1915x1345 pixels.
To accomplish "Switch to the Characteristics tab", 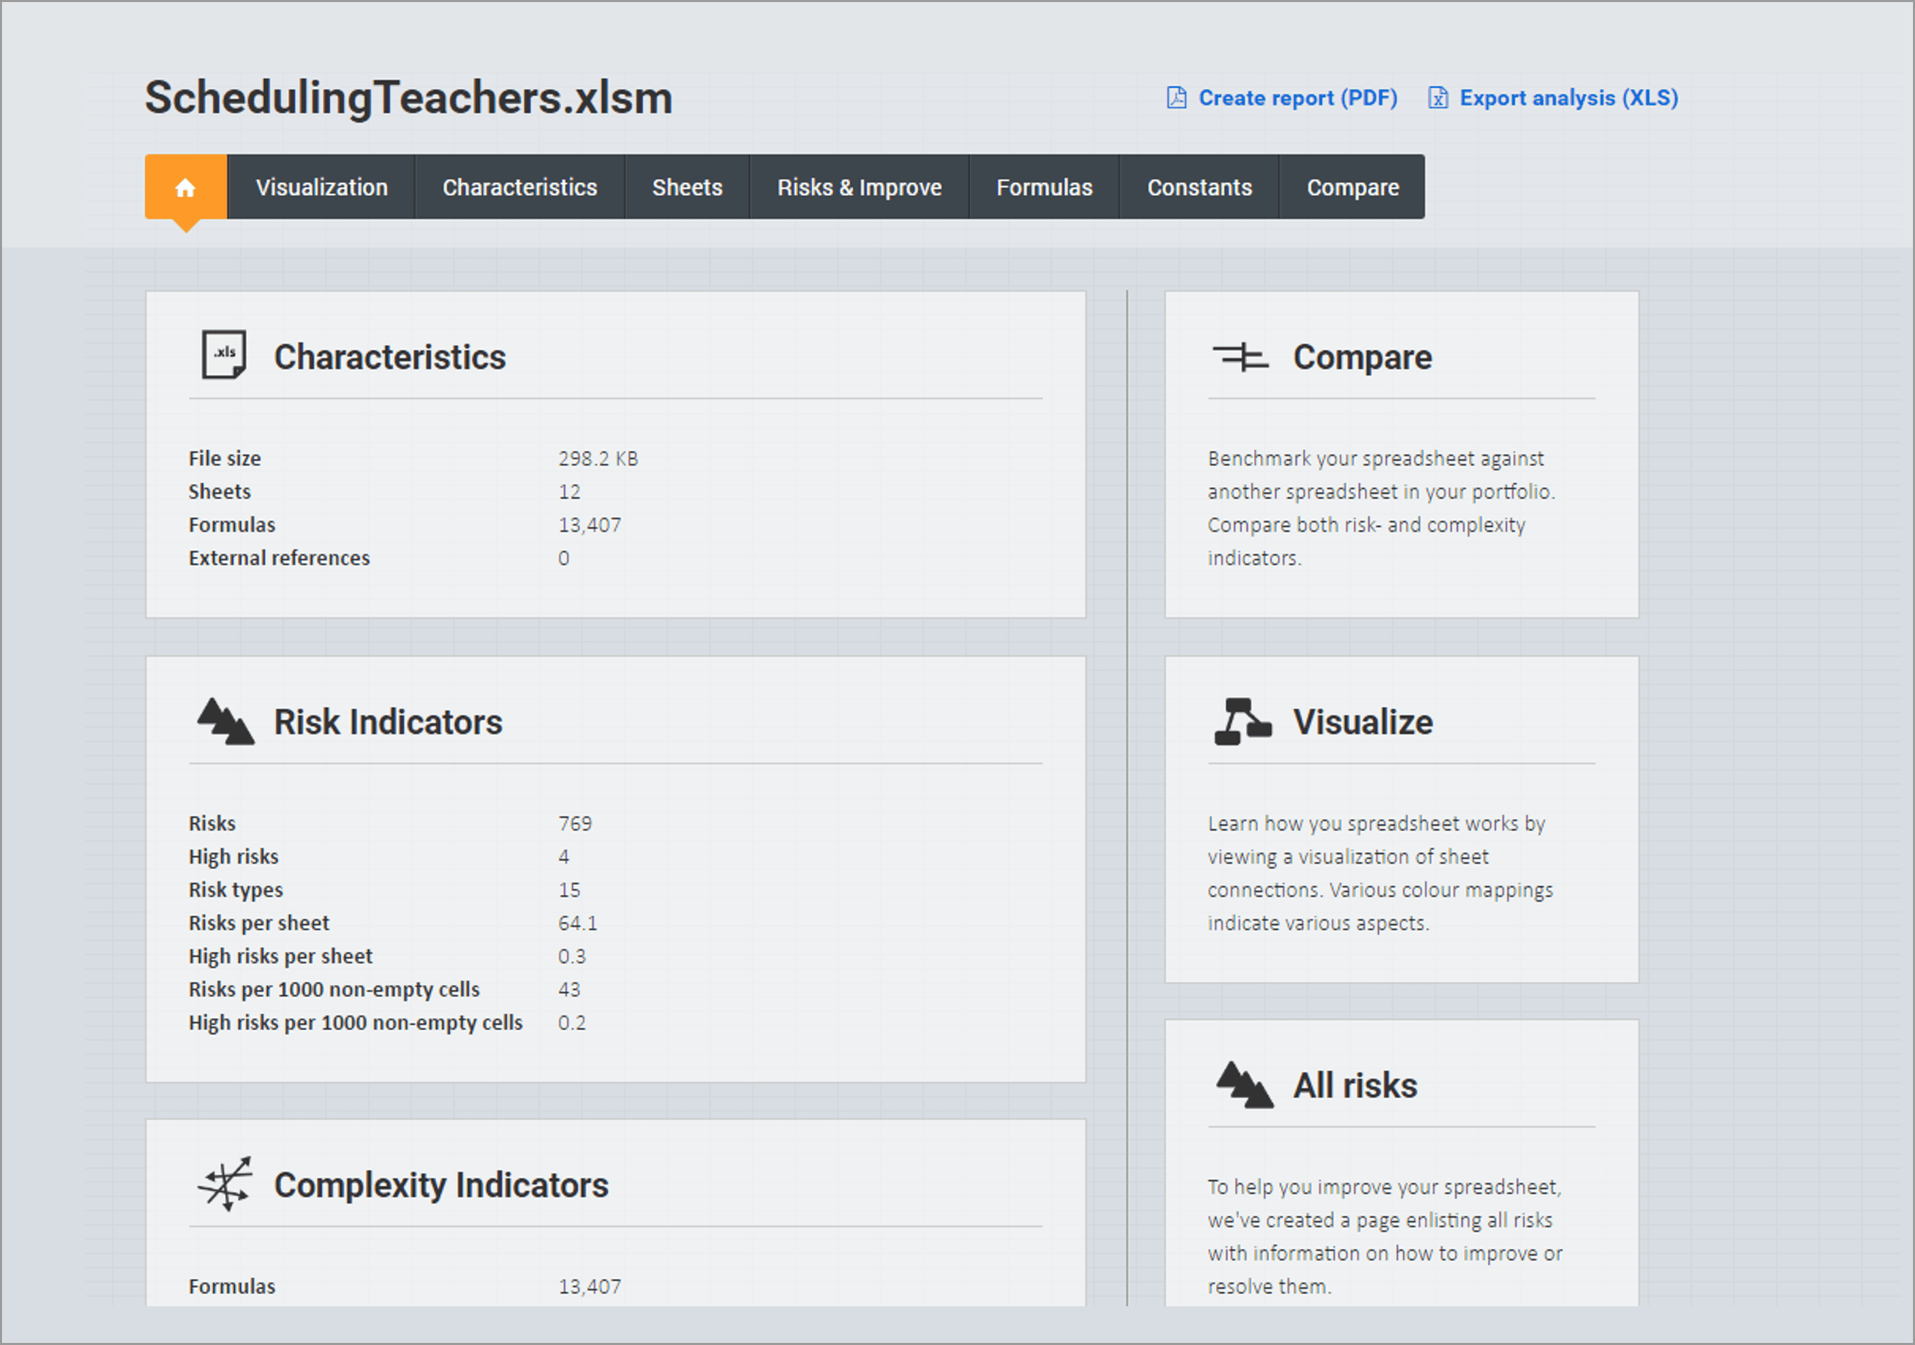I will click(519, 187).
